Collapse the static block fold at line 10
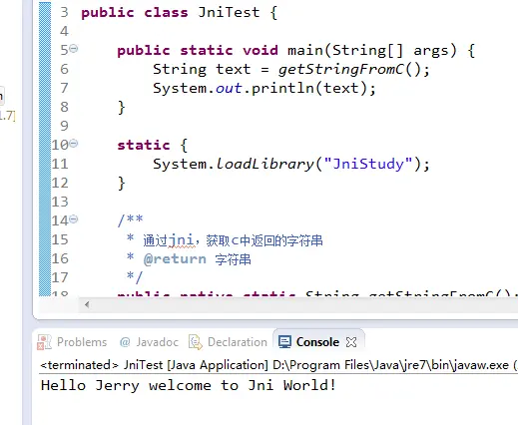Screen dimensions: 518x425 click(x=74, y=144)
